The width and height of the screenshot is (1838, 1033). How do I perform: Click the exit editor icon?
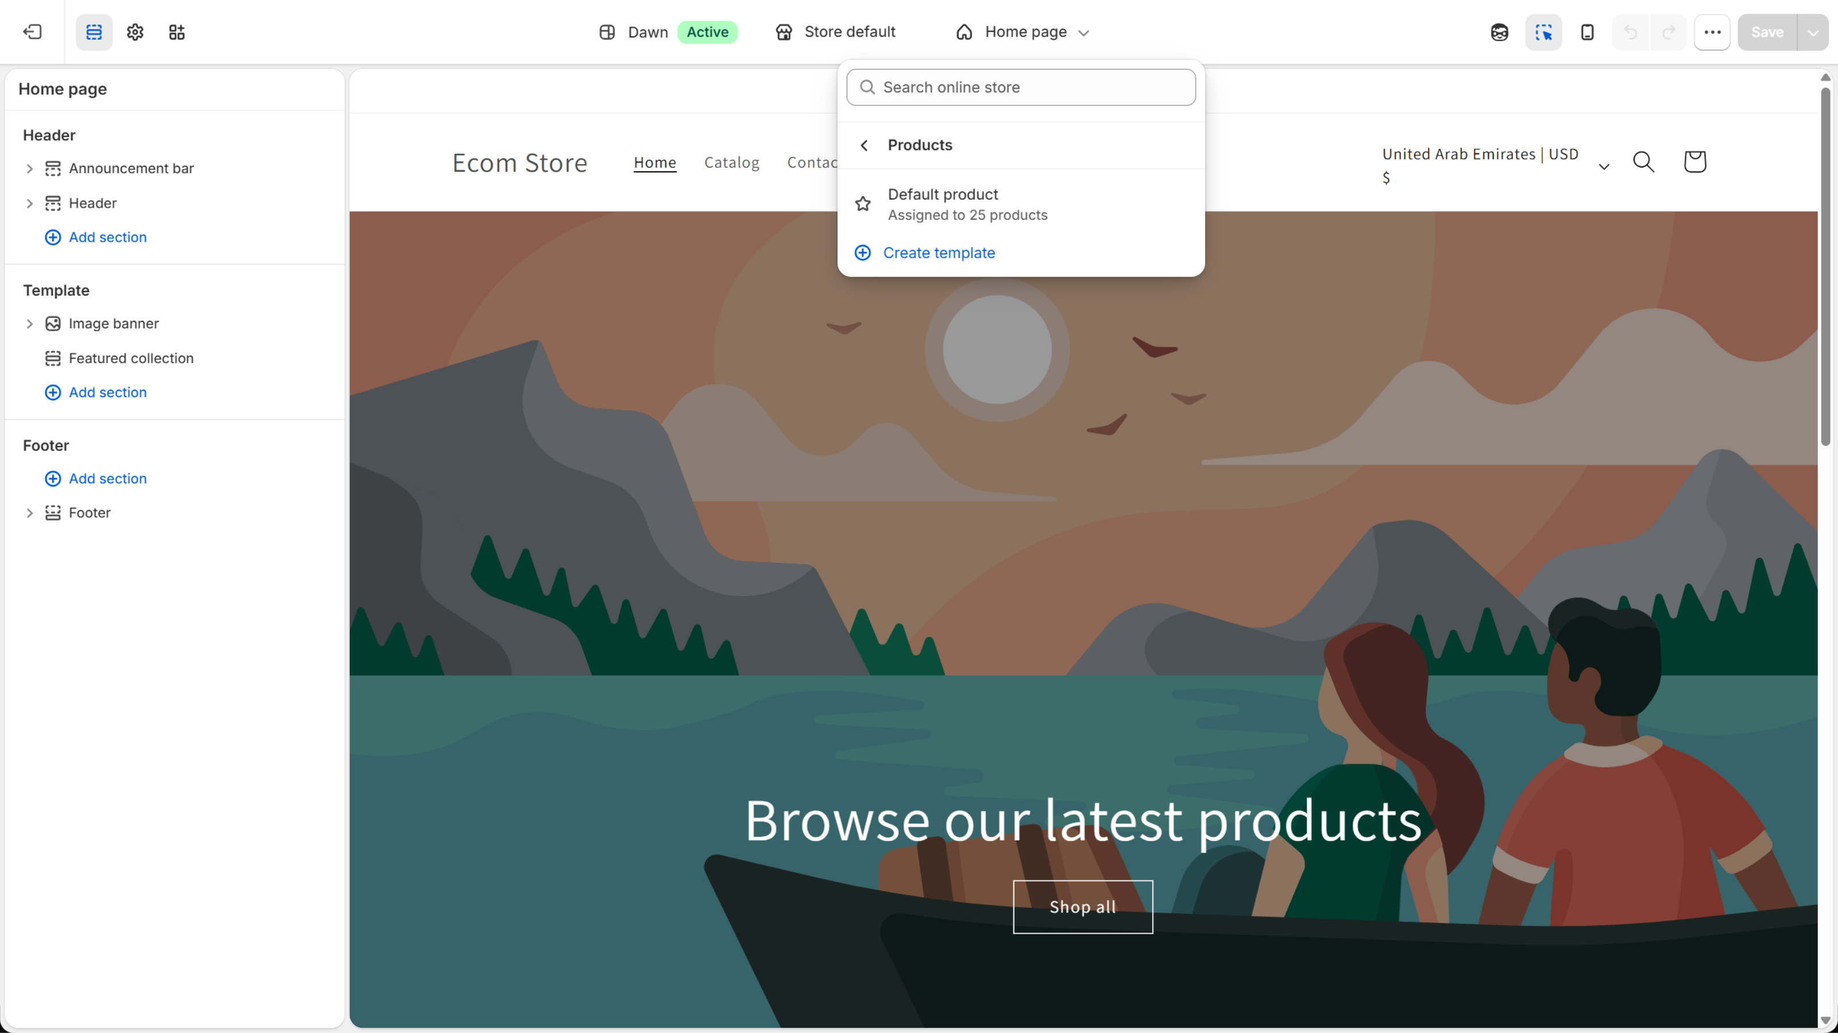click(32, 32)
